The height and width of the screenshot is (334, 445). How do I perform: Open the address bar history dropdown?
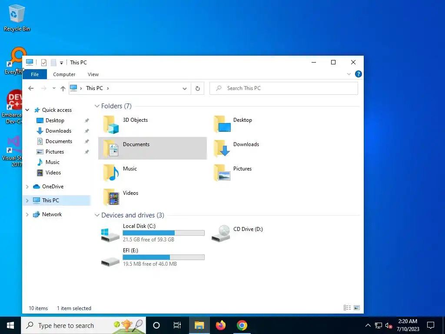(x=184, y=88)
